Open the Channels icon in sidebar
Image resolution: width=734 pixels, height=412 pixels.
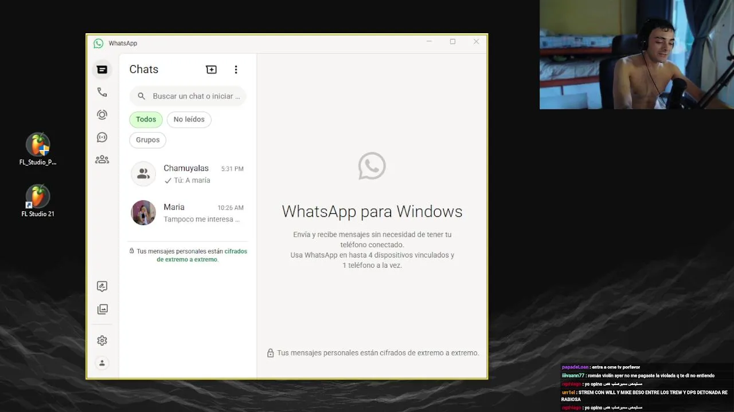(102, 137)
